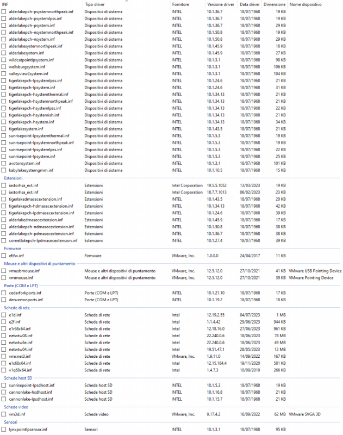Collapse the Sensori group header
Image resolution: width=343 pixels, height=435 pixels.
[x=10, y=422]
